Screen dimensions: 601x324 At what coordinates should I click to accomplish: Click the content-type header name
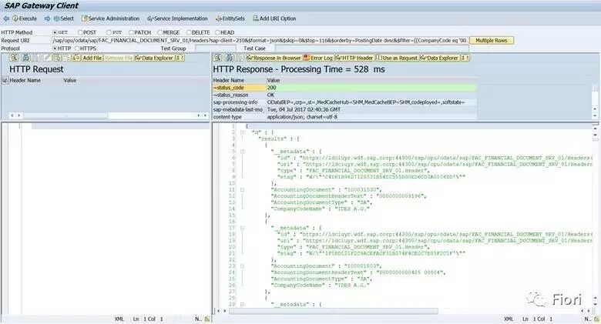(227, 117)
